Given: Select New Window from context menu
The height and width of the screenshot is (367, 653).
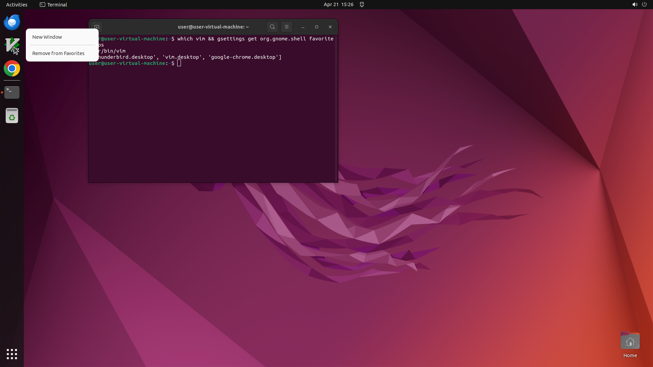Looking at the screenshot, I should (47, 37).
